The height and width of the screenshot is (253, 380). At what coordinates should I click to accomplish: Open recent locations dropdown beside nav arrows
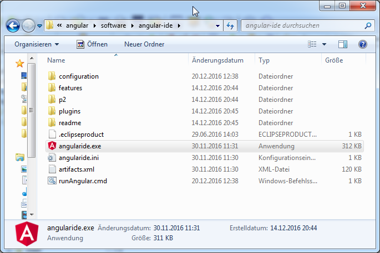[x=39, y=25]
